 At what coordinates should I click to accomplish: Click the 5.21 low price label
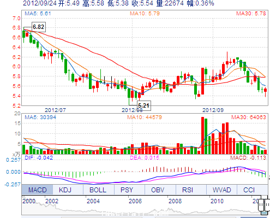[143, 105]
